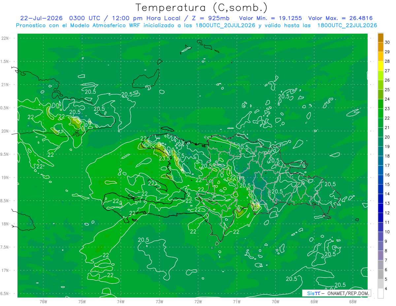Click the '71W' longitude axis label
Screen dimensions: 396x306
[237, 301]
